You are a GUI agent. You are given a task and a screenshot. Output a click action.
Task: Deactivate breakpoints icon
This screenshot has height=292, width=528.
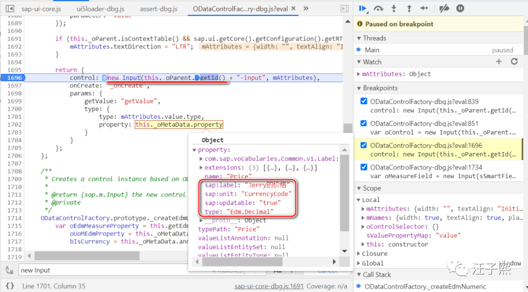click(x=444, y=9)
